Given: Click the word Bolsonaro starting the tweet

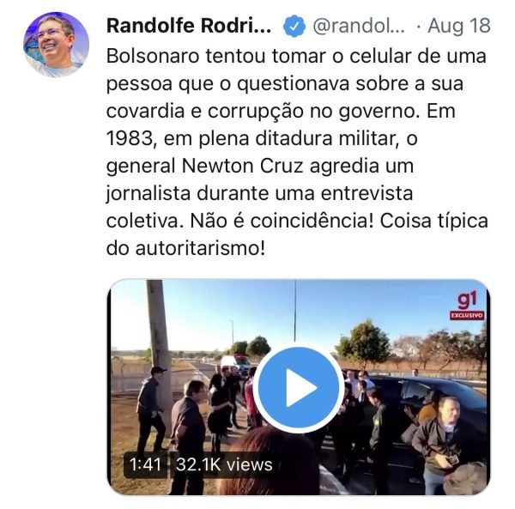Looking at the screenshot, I should click(153, 56).
